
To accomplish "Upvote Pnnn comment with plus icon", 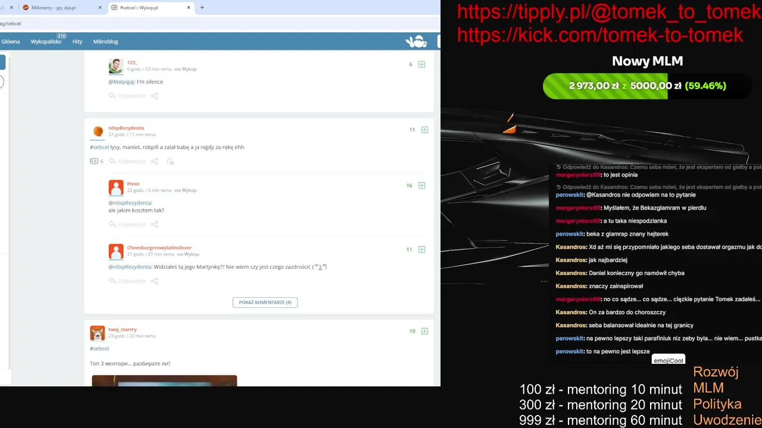I will point(421,185).
